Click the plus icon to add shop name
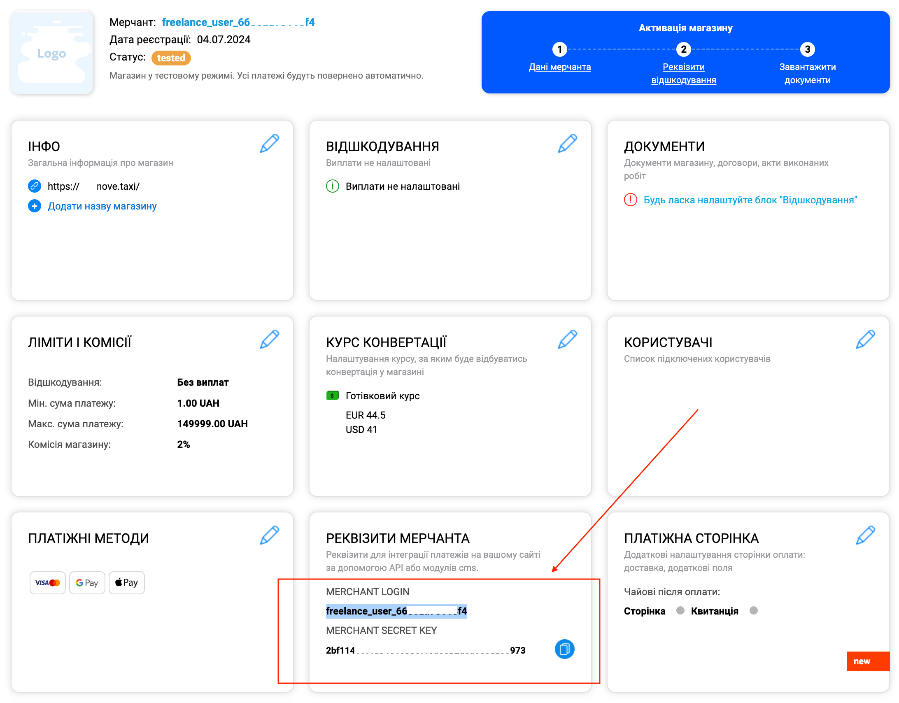 (35, 206)
